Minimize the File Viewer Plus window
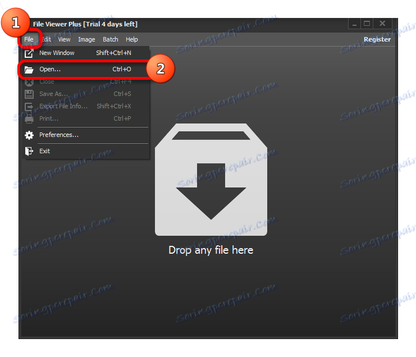Screen dimensions: 416x357 pos(354,24)
